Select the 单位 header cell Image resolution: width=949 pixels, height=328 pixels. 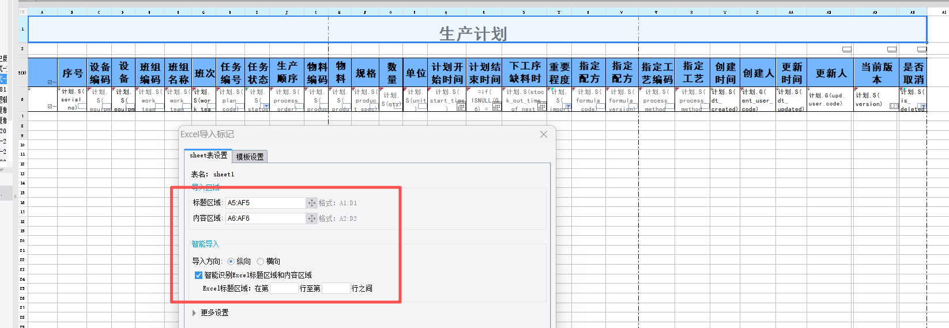pos(415,73)
